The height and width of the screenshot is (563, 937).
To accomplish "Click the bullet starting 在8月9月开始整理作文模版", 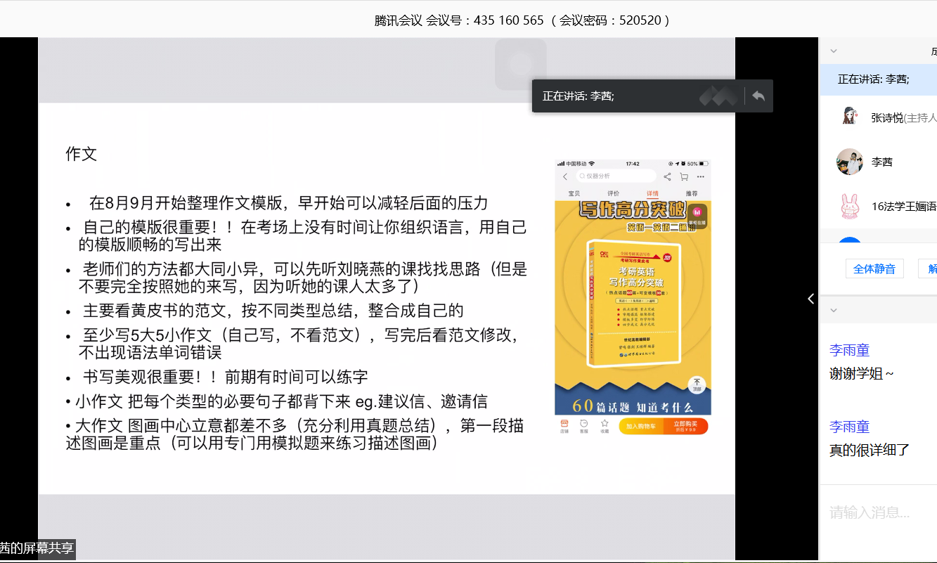I will (288, 204).
